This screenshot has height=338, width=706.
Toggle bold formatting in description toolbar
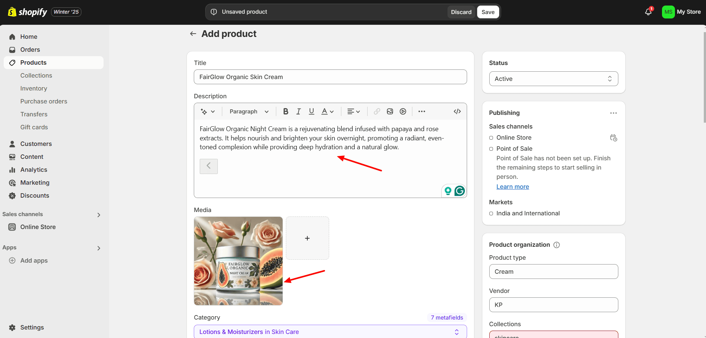coord(286,112)
